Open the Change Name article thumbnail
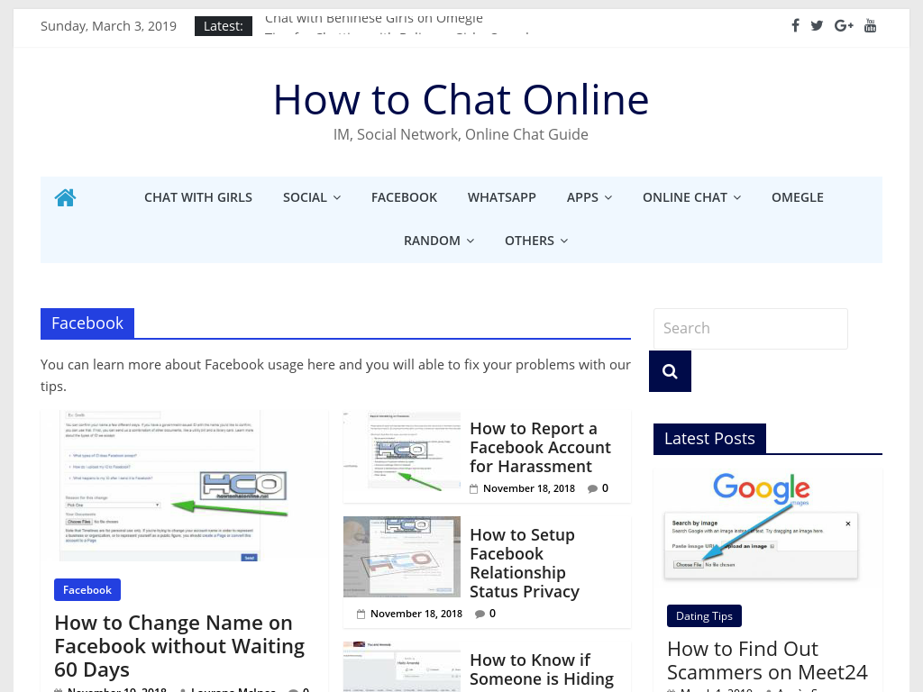The height and width of the screenshot is (692, 923). (184, 486)
